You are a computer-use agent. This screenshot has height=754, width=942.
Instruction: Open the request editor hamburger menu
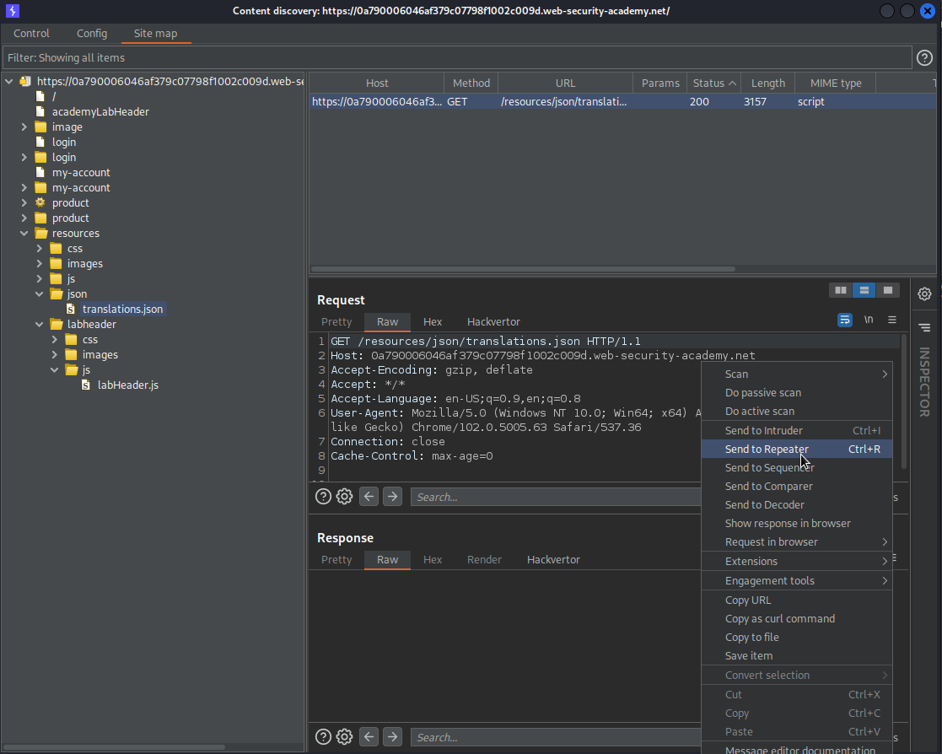tap(892, 320)
